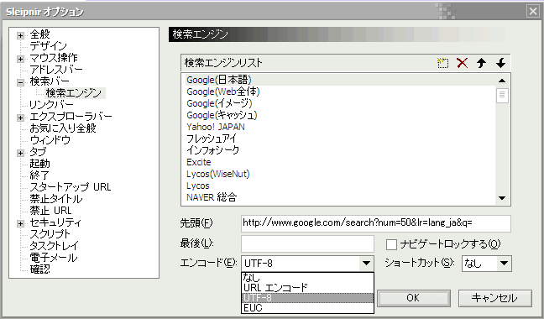Select Google(キャッシュ) in the engine list
Image resolution: width=544 pixels, height=319 pixels.
(222, 116)
